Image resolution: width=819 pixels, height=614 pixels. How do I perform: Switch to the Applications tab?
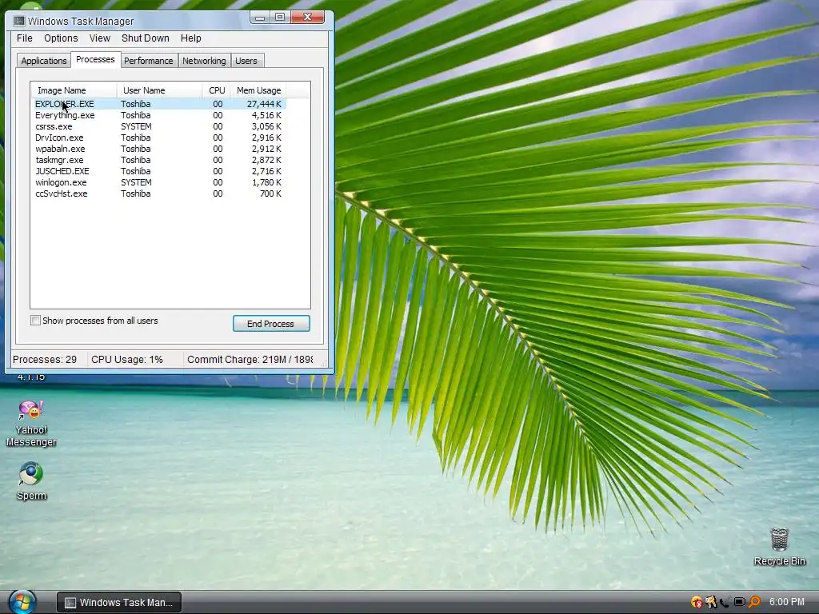tap(44, 61)
